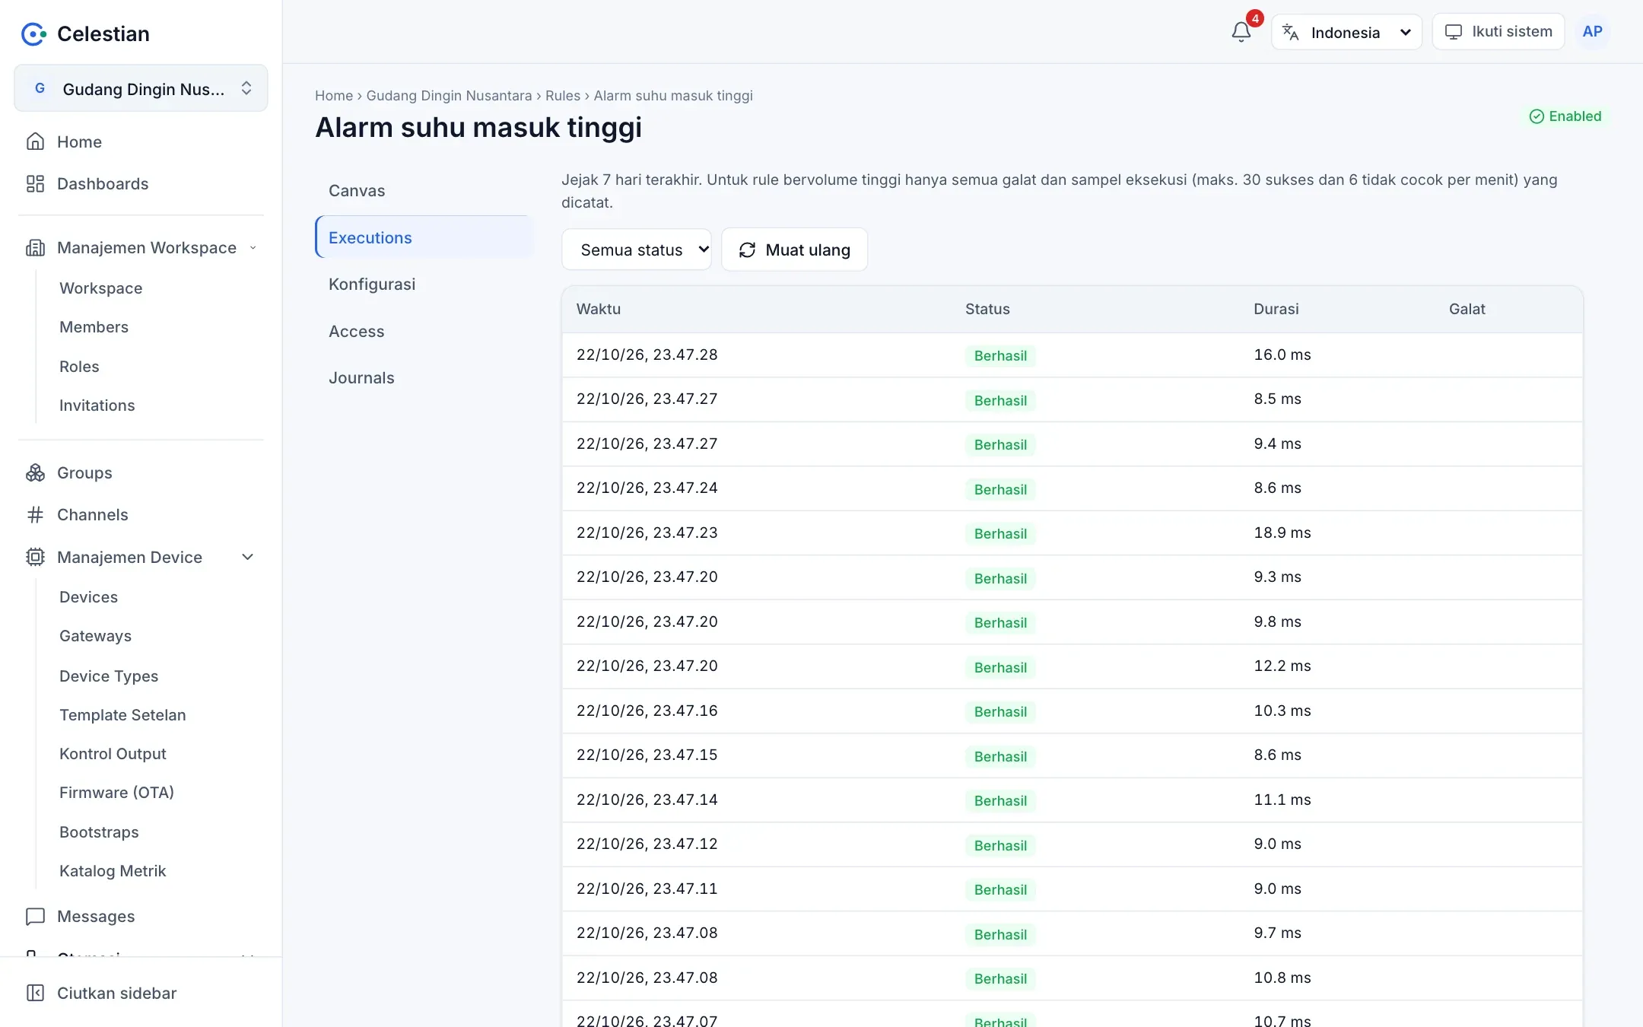This screenshot has width=1643, height=1027.
Task: Click the reload icon in Muat ulang
Action: 747,250
